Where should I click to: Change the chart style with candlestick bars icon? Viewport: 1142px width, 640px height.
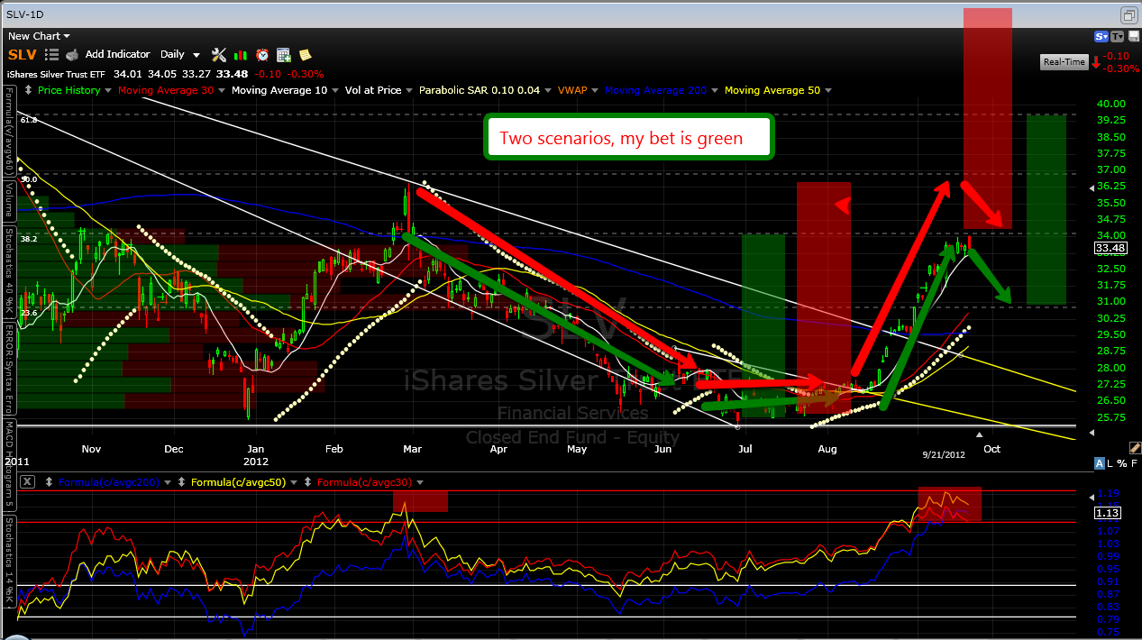[x=241, y=54]
